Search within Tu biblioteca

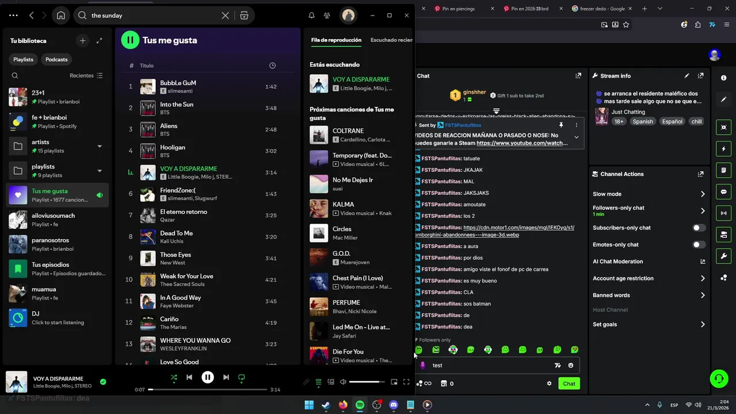15,75
